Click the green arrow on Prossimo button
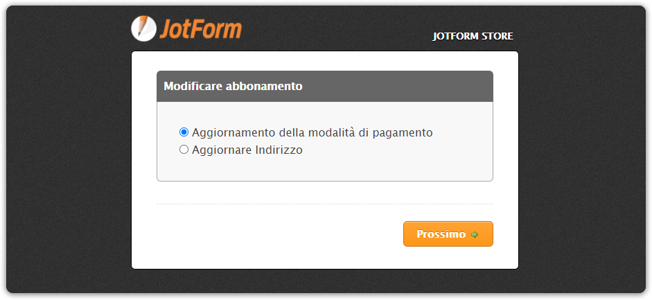The height and width of the screenshot is (300, 652). click(475, 235)
